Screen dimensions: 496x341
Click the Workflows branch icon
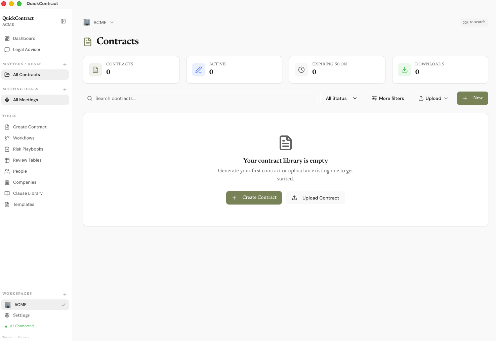point(7,138)
